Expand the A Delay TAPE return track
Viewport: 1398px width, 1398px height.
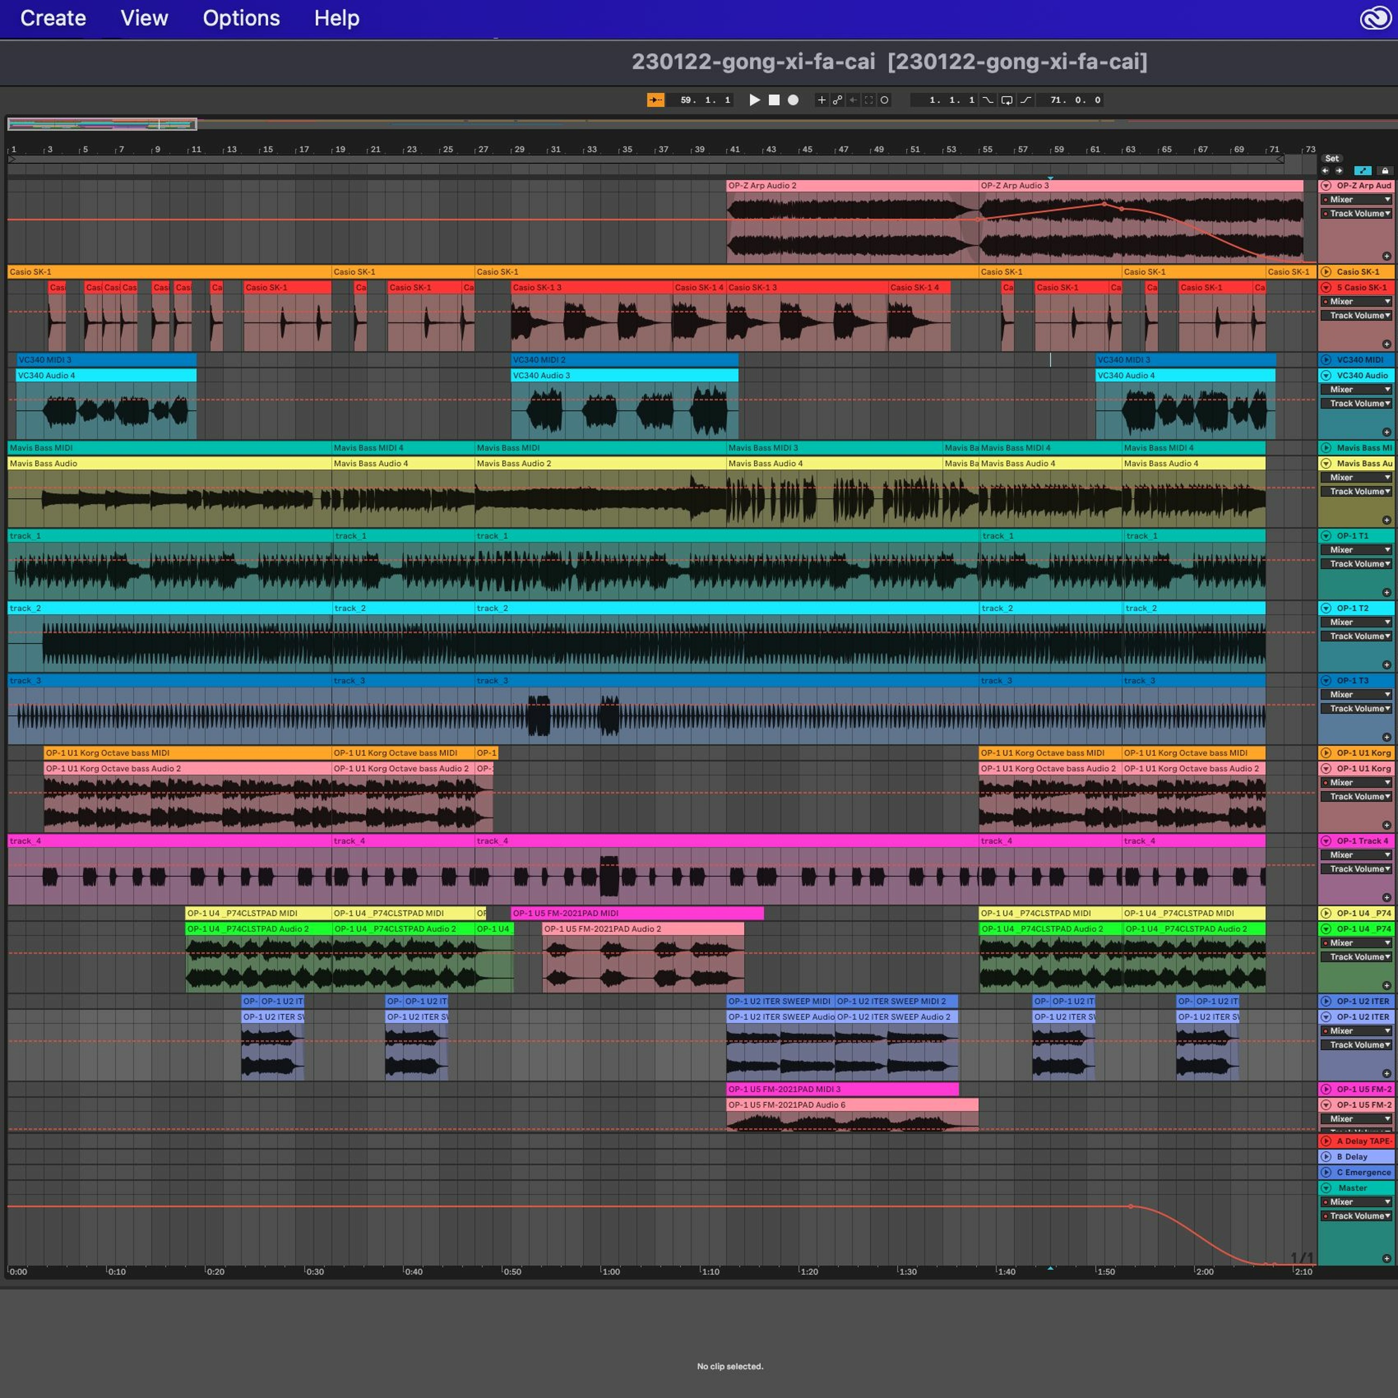coord(1326,1141)
